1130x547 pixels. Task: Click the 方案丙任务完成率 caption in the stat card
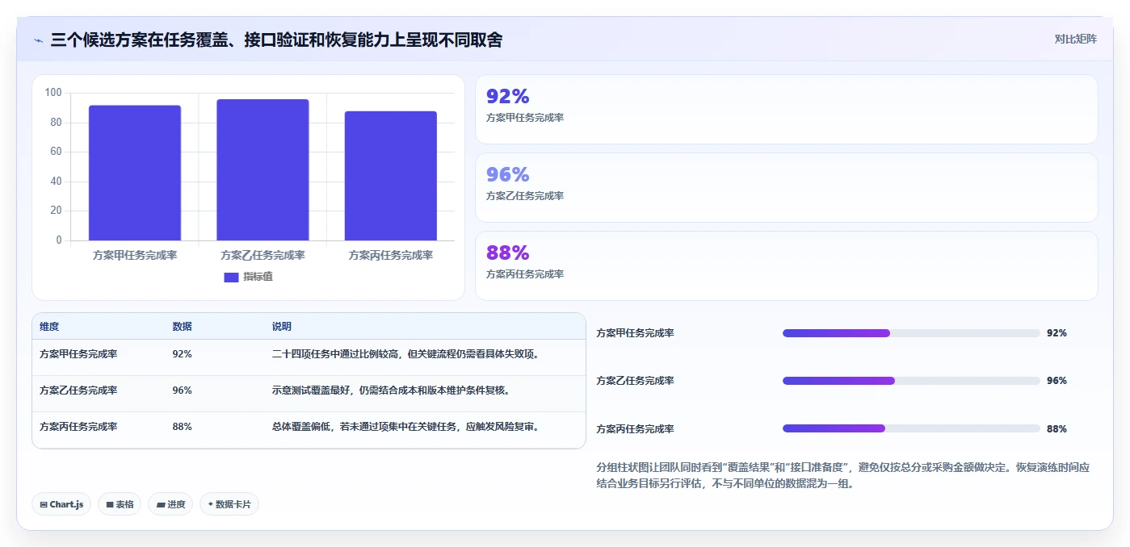(x=525, y=274)
